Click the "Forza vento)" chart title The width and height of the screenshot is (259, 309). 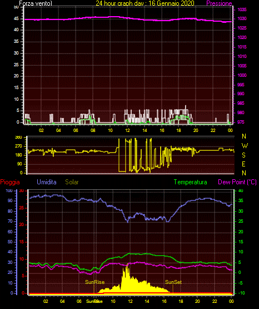click(x=36, y=3)
